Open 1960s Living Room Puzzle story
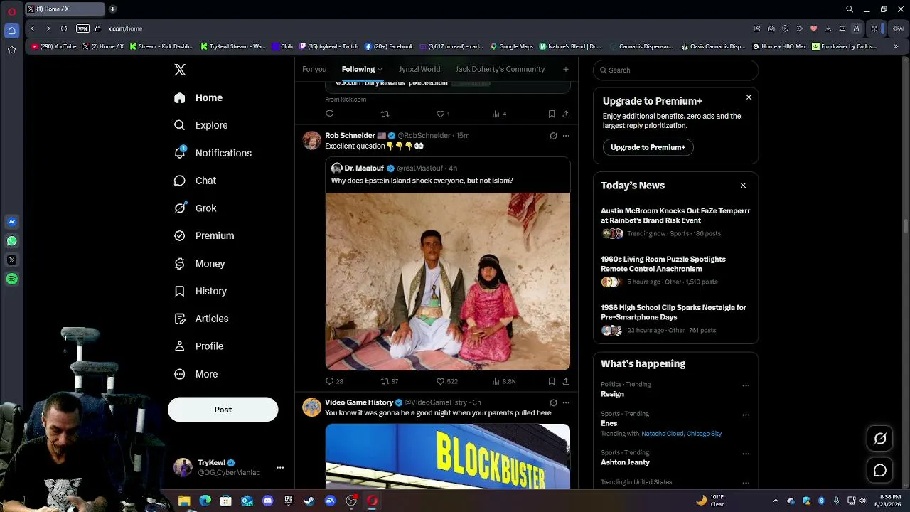The height and width of the screenshot is (512, 910). click(x=663, y=264)
